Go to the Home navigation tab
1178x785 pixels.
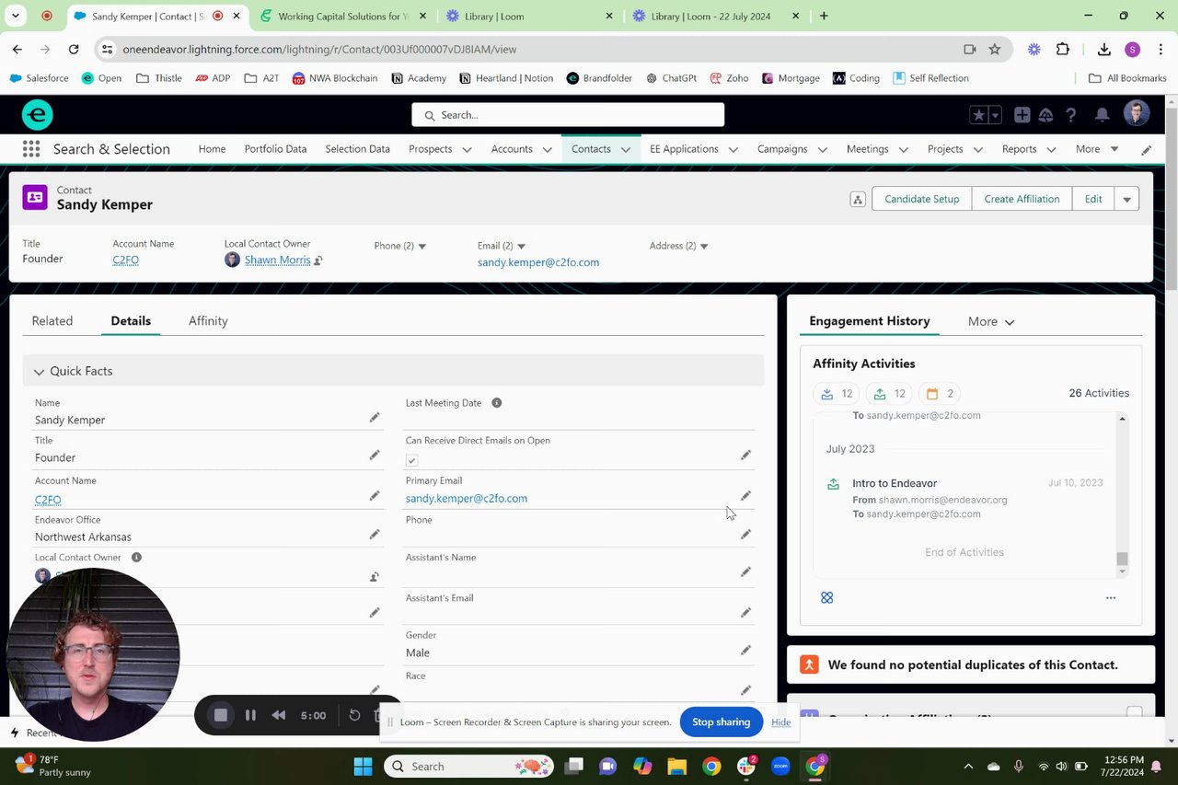[x=212, y=149]
